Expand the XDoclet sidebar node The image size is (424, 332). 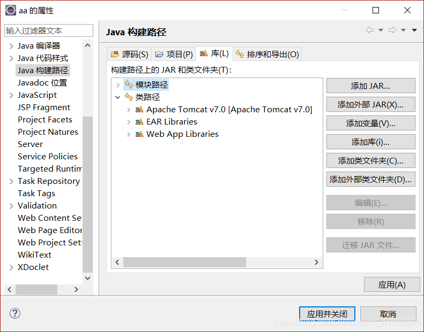tap(11, 267)
